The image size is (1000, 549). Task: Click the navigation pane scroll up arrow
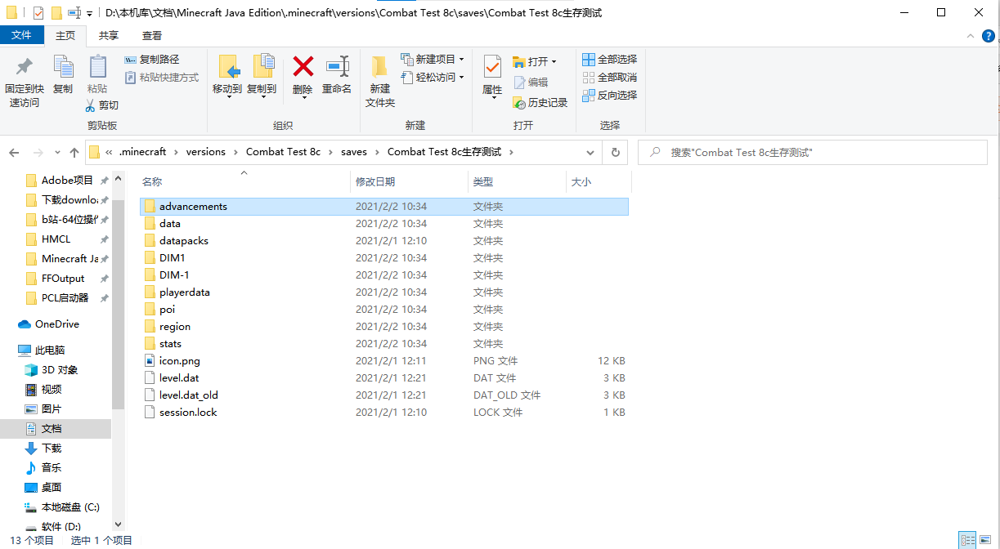[118, 176]
